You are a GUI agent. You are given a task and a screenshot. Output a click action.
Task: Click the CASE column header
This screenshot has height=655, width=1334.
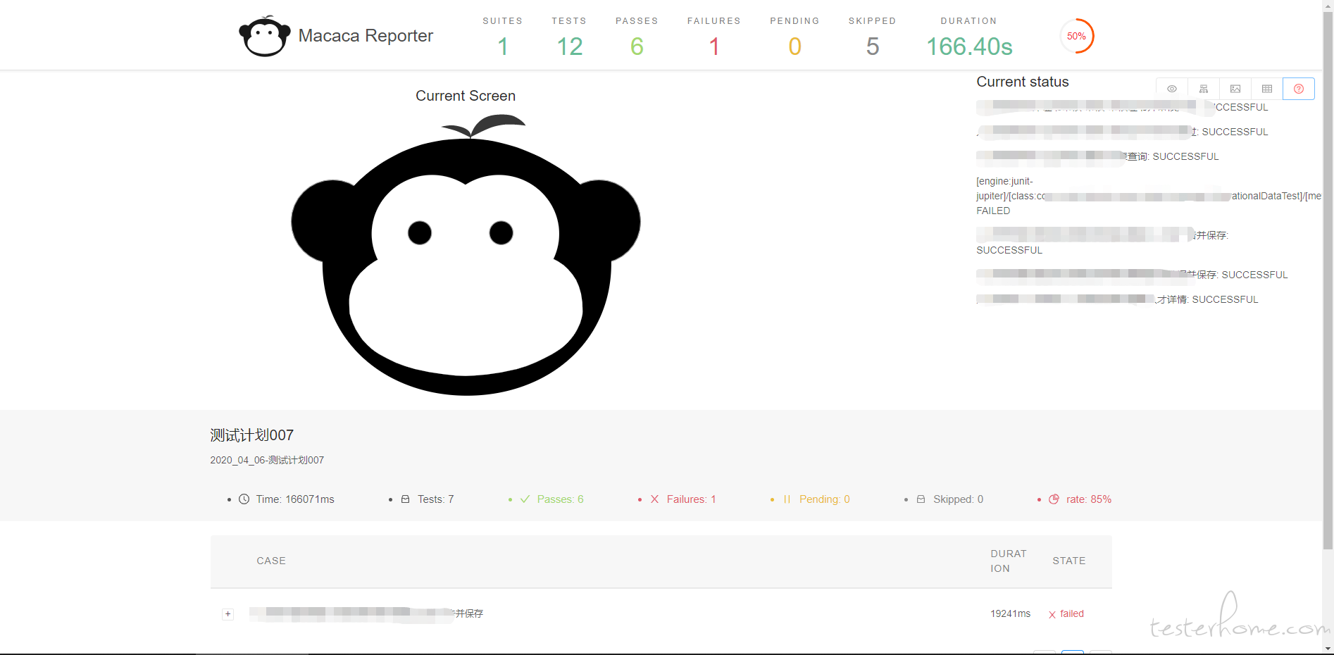(271, 561)
